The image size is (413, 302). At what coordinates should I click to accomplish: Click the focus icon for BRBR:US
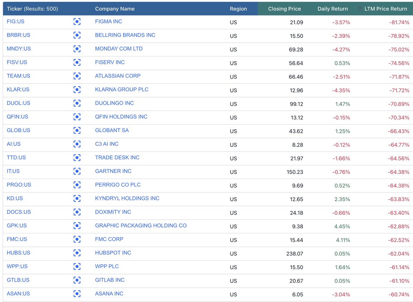tap(77, 35)
